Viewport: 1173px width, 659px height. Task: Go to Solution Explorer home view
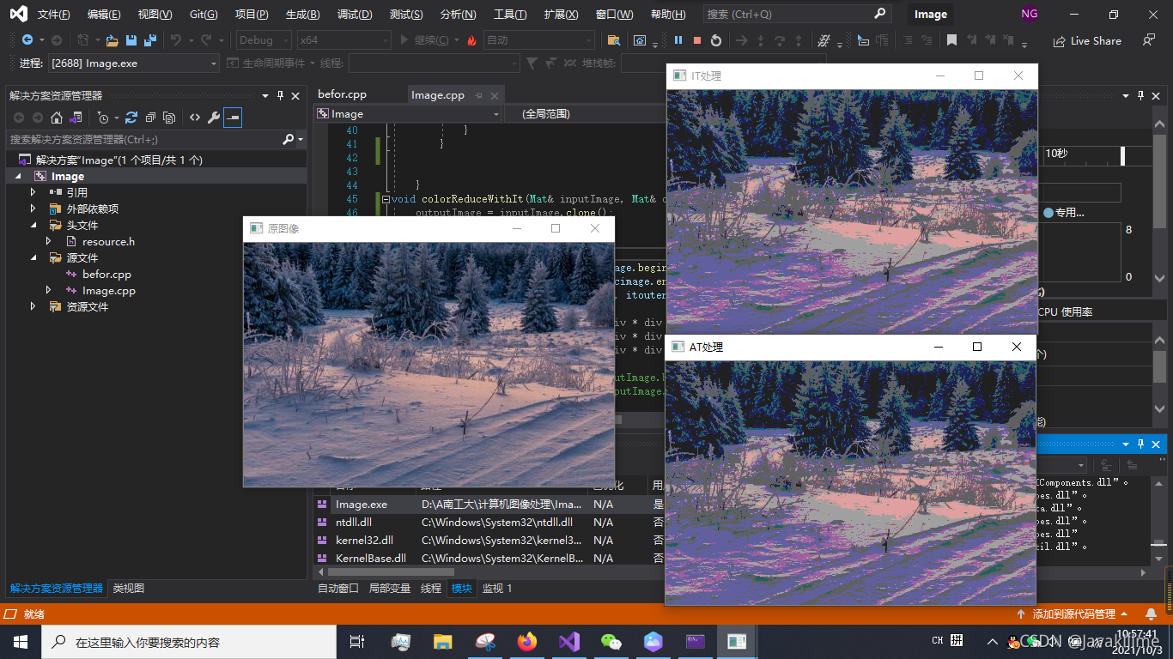57,118
